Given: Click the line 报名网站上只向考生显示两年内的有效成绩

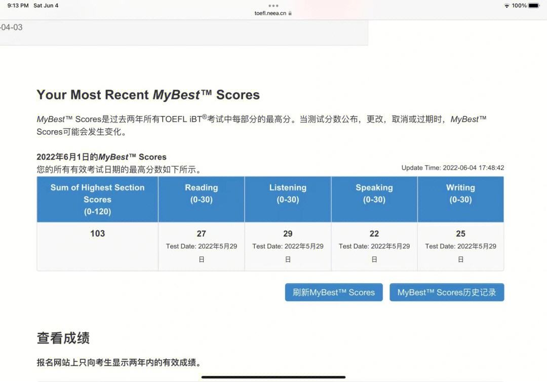Looking at the screenshot, I should coord(120,362).
